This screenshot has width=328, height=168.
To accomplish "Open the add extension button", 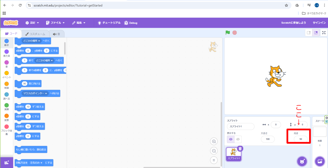I will pyautogui.click(x=7, y=163).
